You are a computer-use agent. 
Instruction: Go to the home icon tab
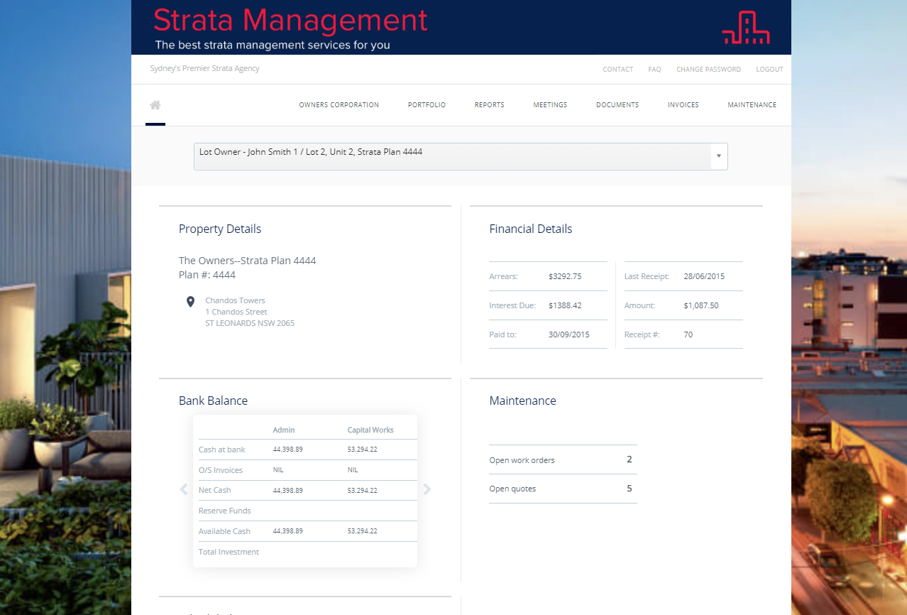155,105
